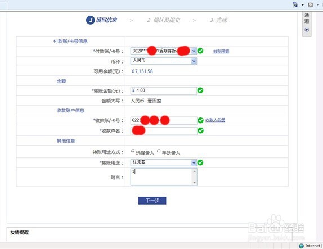323x249 pixels.
Task: Click step 1 填写信息 indicator
Action: (101, 20)
